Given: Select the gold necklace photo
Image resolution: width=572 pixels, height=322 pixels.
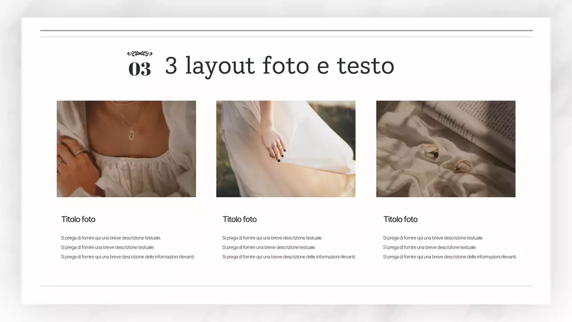Looking at the screenshot, I should [x=126, y=148].
